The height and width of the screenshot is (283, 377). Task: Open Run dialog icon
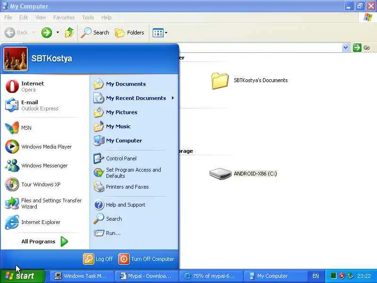click(98, 233)
